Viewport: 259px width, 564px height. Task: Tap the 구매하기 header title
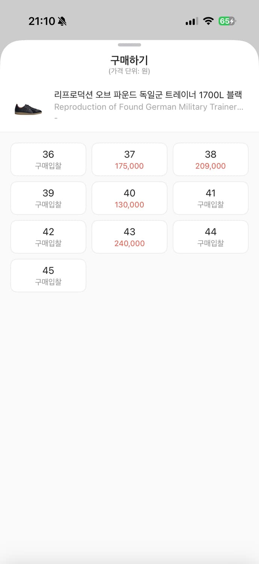point(129,60)
